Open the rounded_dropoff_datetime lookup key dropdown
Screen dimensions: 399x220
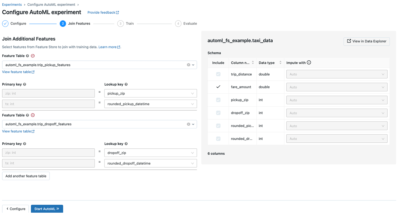[150, 163]
